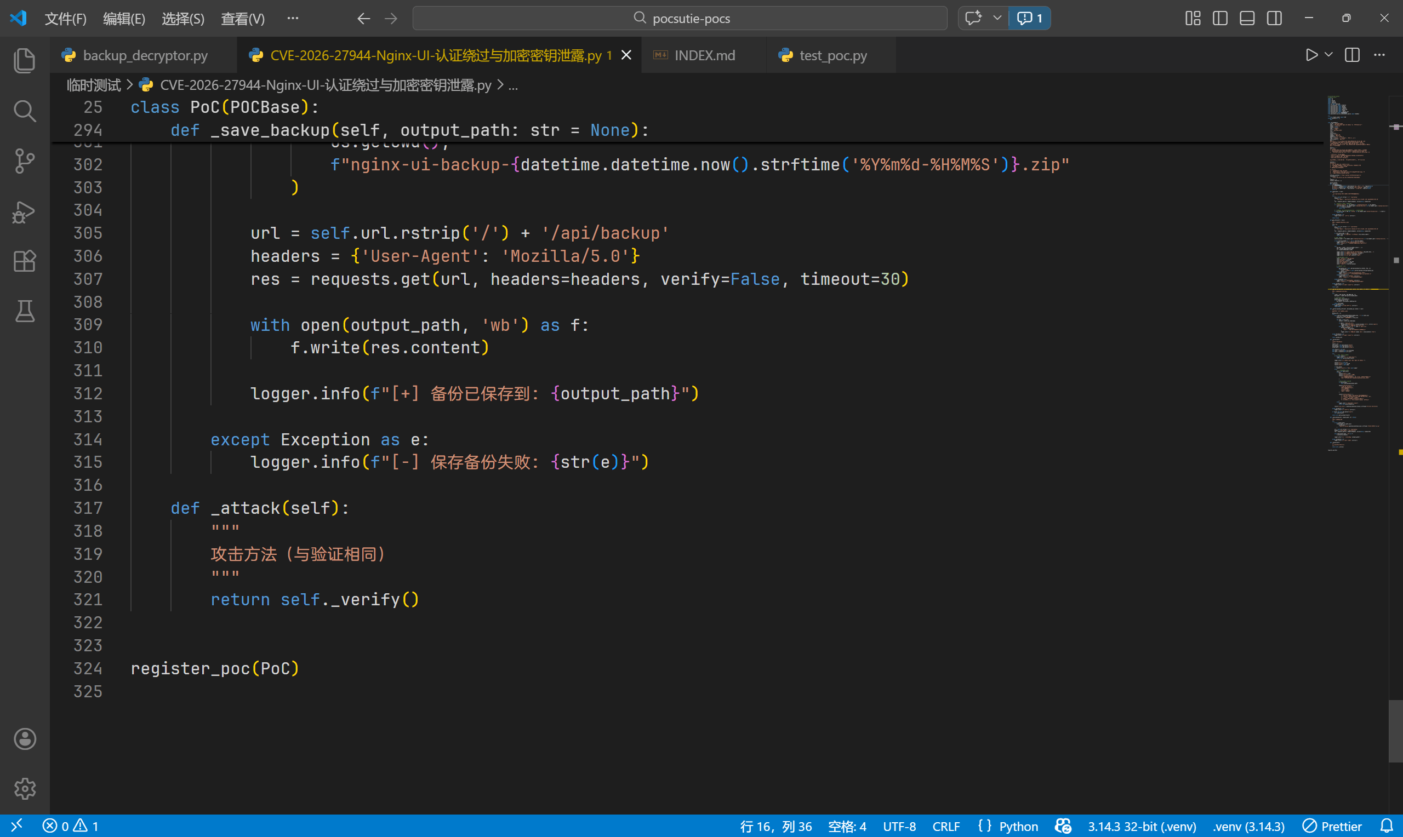Toggle the secondary side bar layout
1403x837 pixels.
(x=1274, y=18)
